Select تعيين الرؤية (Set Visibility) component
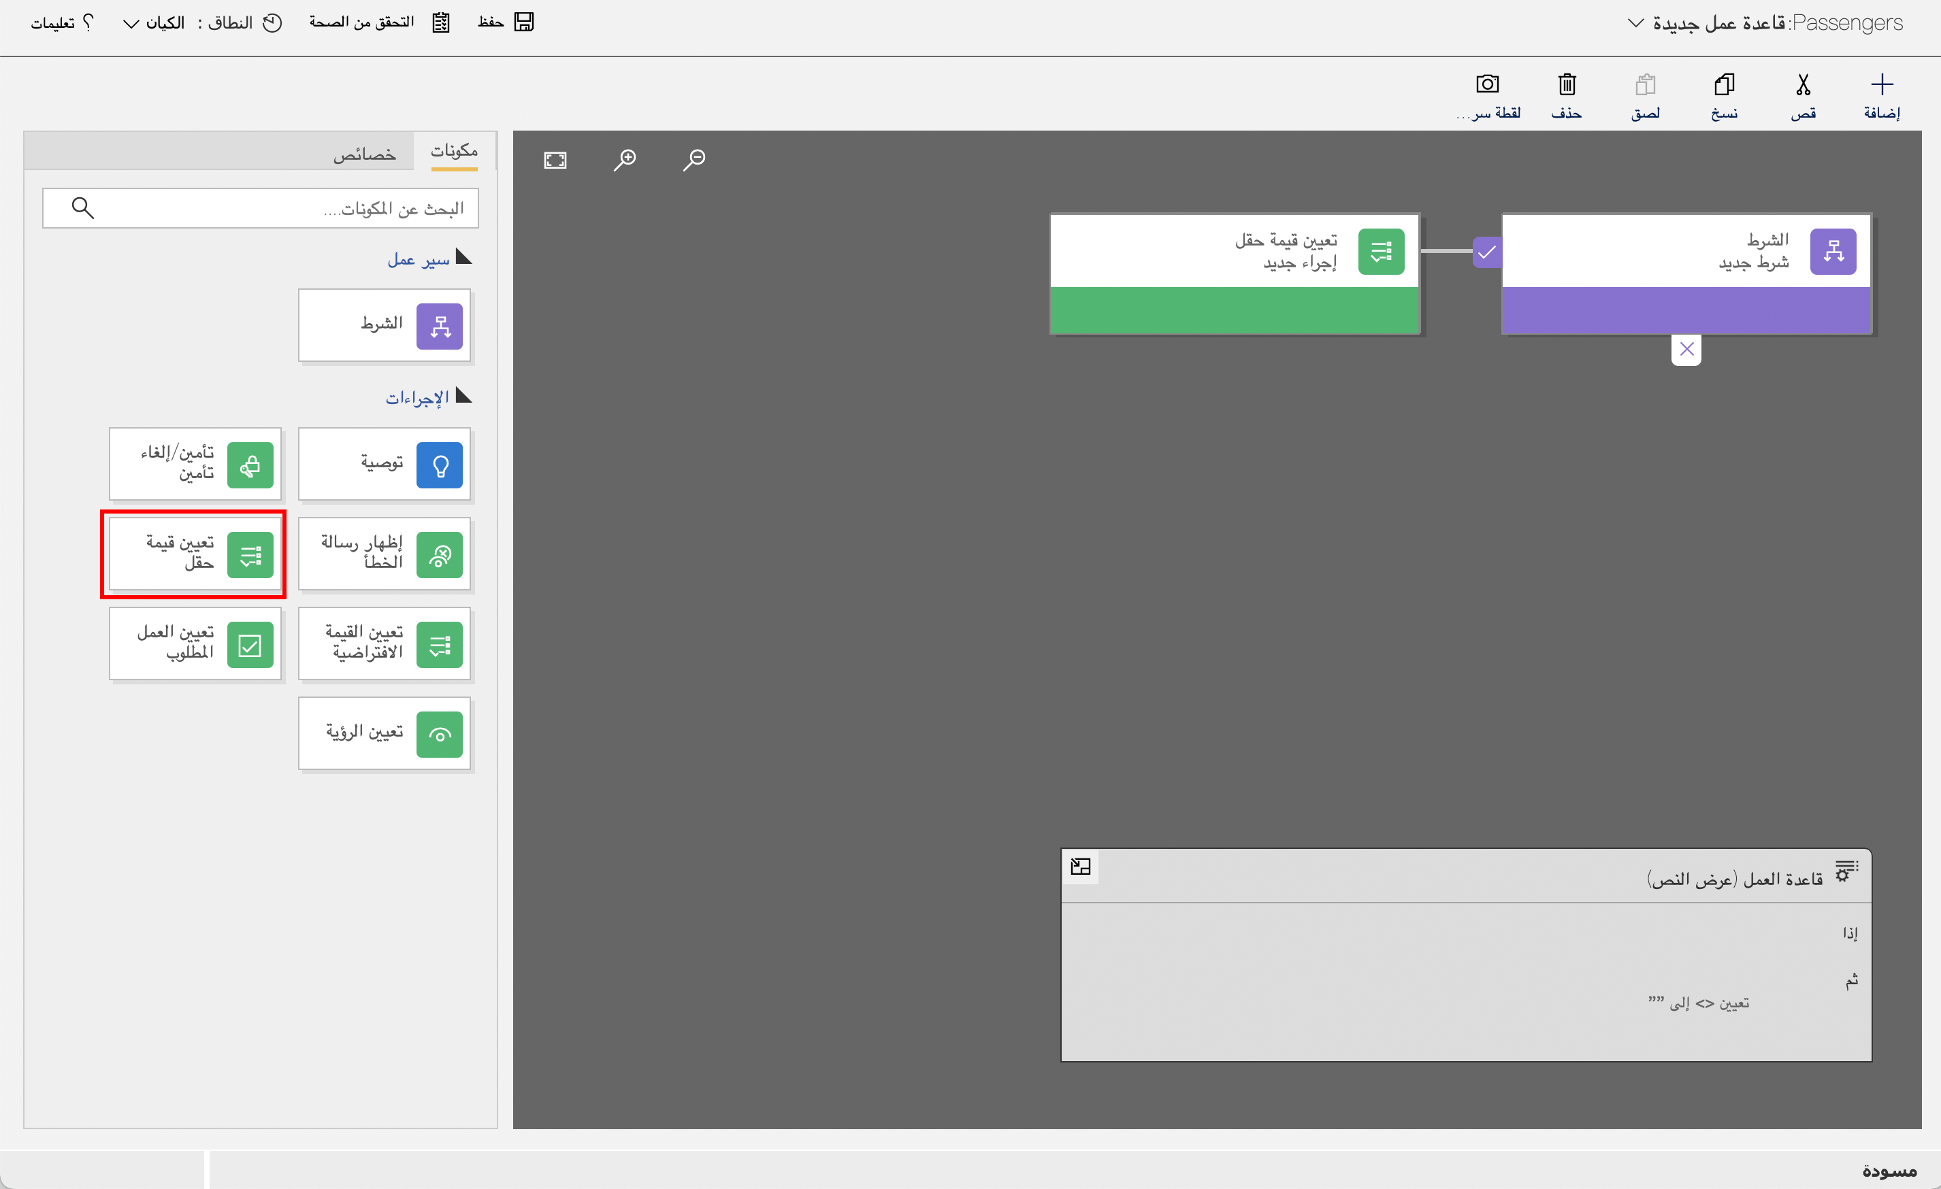 (x=385, y=734)
